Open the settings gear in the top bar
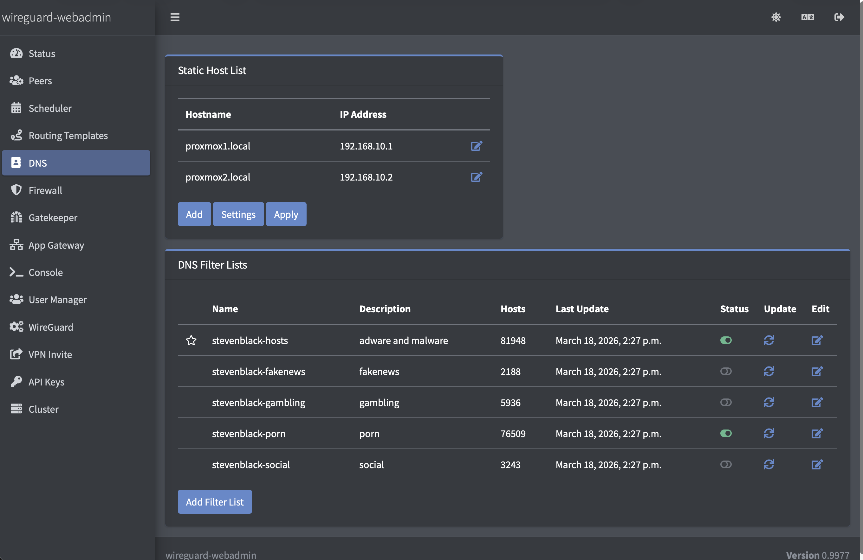Screen dimensions: 863x560 [775, 17]
